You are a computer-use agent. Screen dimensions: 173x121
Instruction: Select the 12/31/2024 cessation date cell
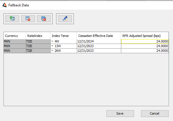pos(99,41)
